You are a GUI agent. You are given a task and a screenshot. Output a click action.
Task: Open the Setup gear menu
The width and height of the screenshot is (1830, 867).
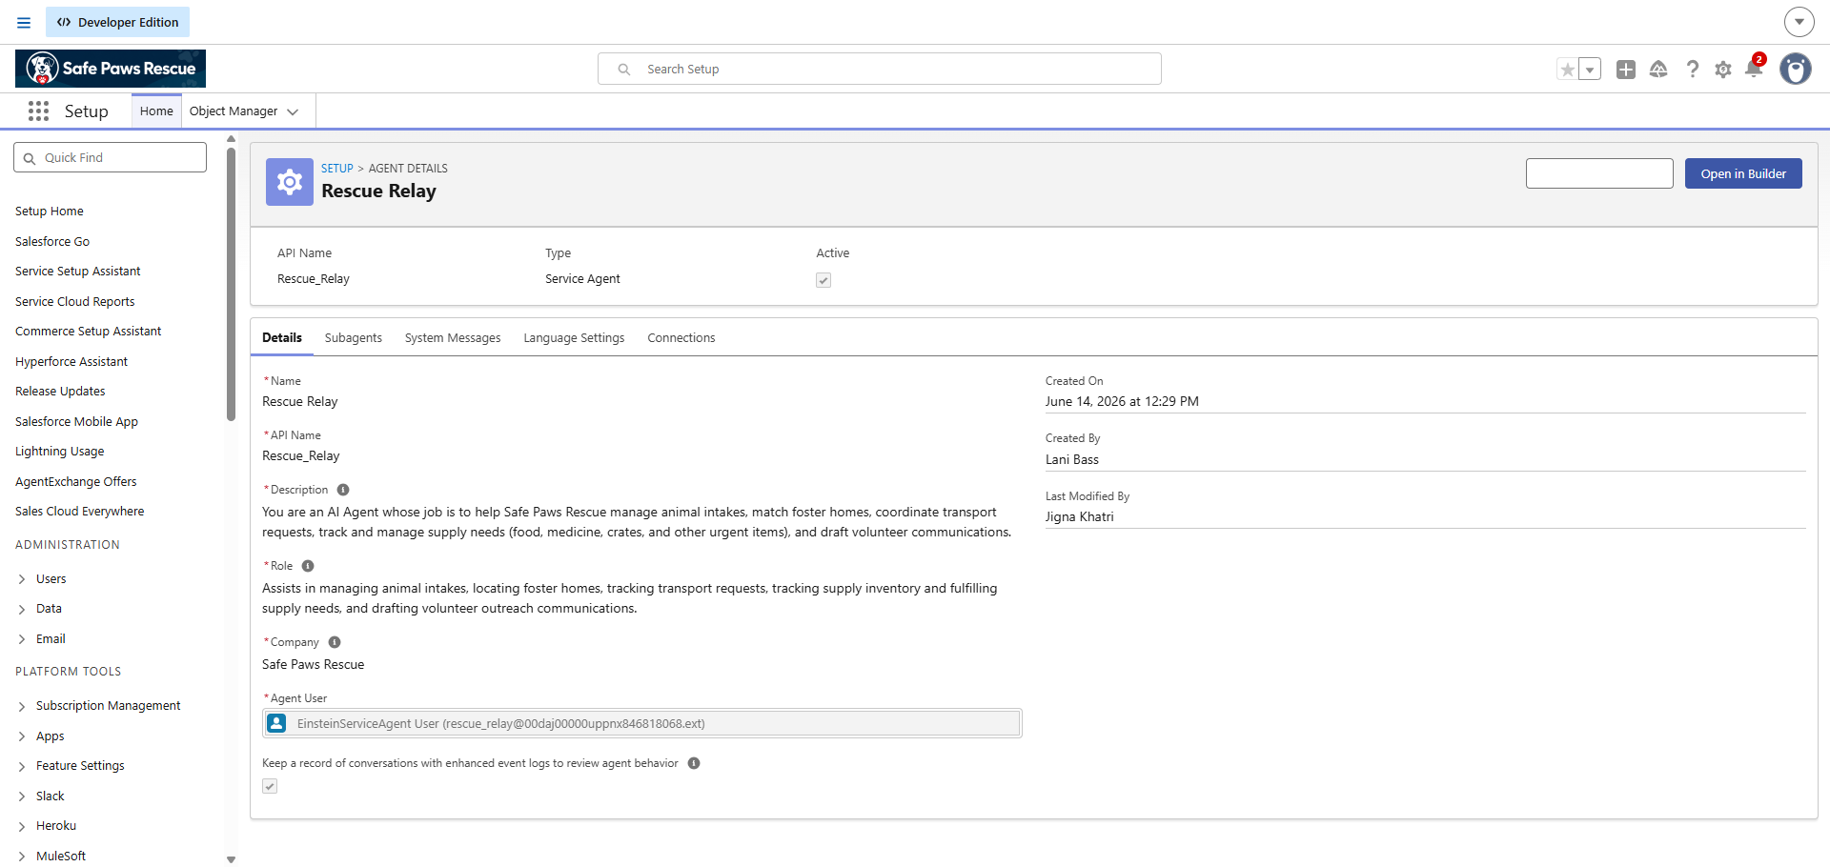point(1723,70)
